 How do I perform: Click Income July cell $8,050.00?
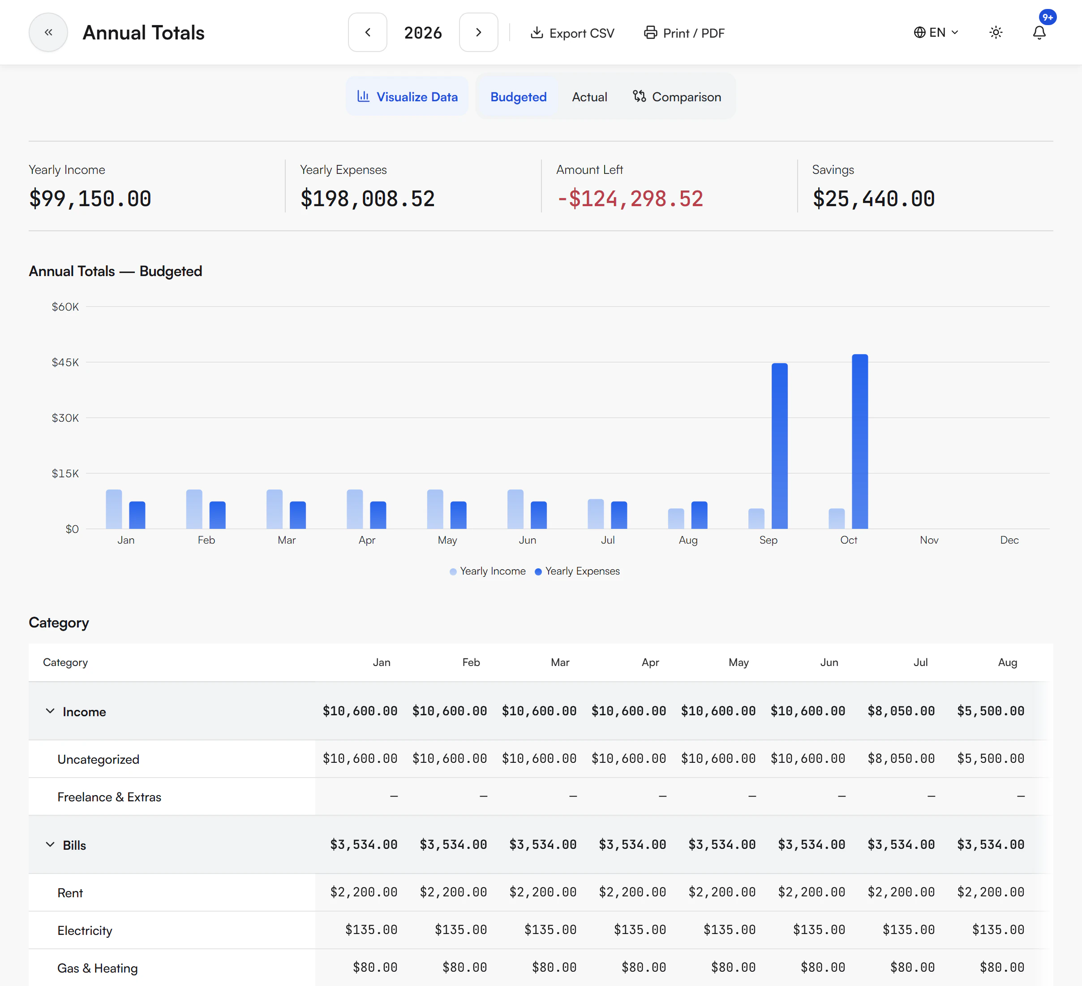click(901, 711)
